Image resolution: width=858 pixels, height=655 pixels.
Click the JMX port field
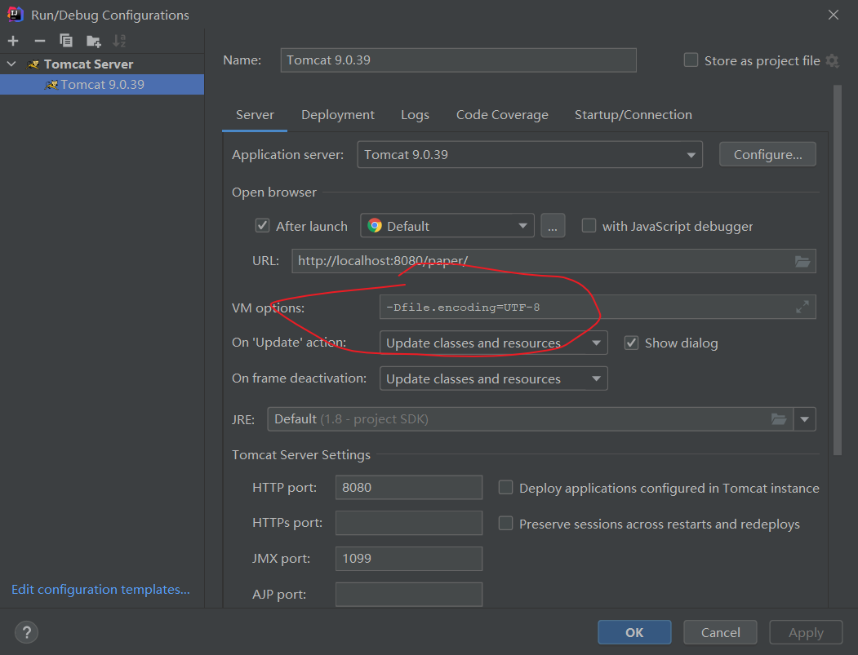point(409,559)
